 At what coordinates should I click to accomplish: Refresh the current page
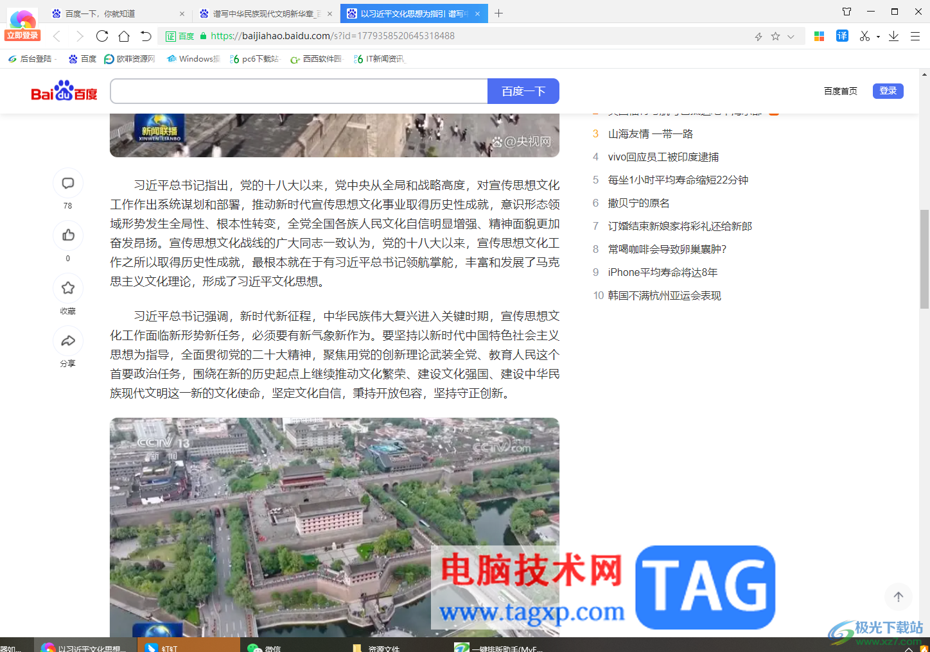pos(102,36)
